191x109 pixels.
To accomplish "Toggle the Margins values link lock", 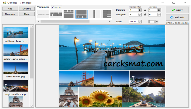I will coord(145,14).
